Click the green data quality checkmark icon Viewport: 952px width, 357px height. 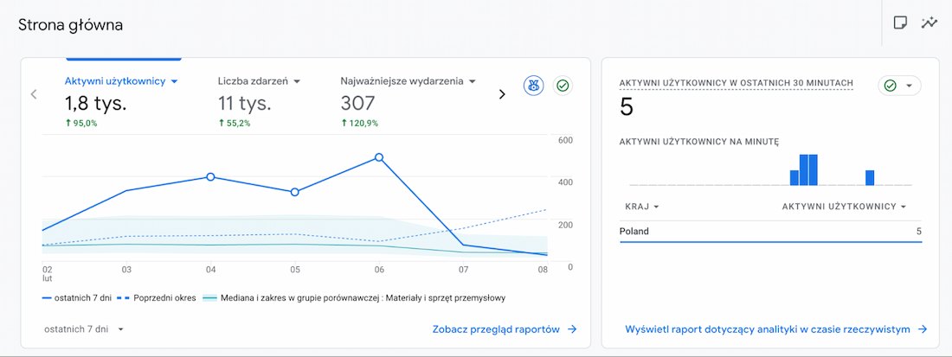[x=563, y=86]
